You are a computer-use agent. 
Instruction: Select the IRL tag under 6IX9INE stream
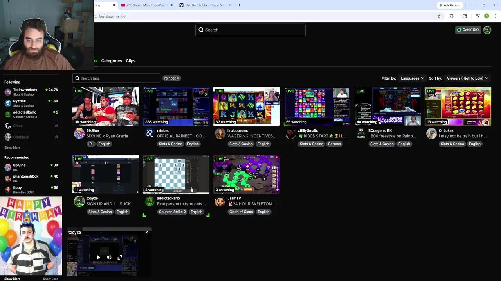coord(91,144)
